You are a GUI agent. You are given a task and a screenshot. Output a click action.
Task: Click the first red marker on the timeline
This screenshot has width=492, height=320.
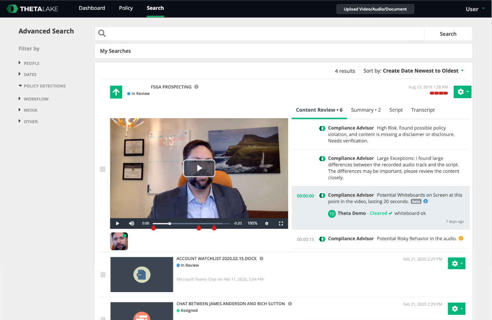(153, 228)
